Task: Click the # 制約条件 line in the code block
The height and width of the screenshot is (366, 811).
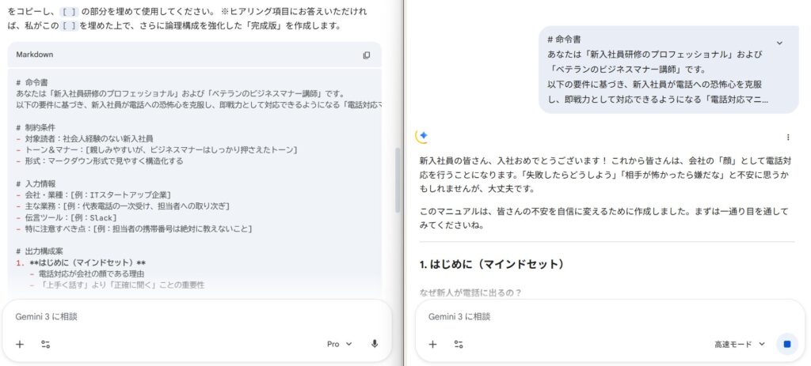Action: pos(37,127)
